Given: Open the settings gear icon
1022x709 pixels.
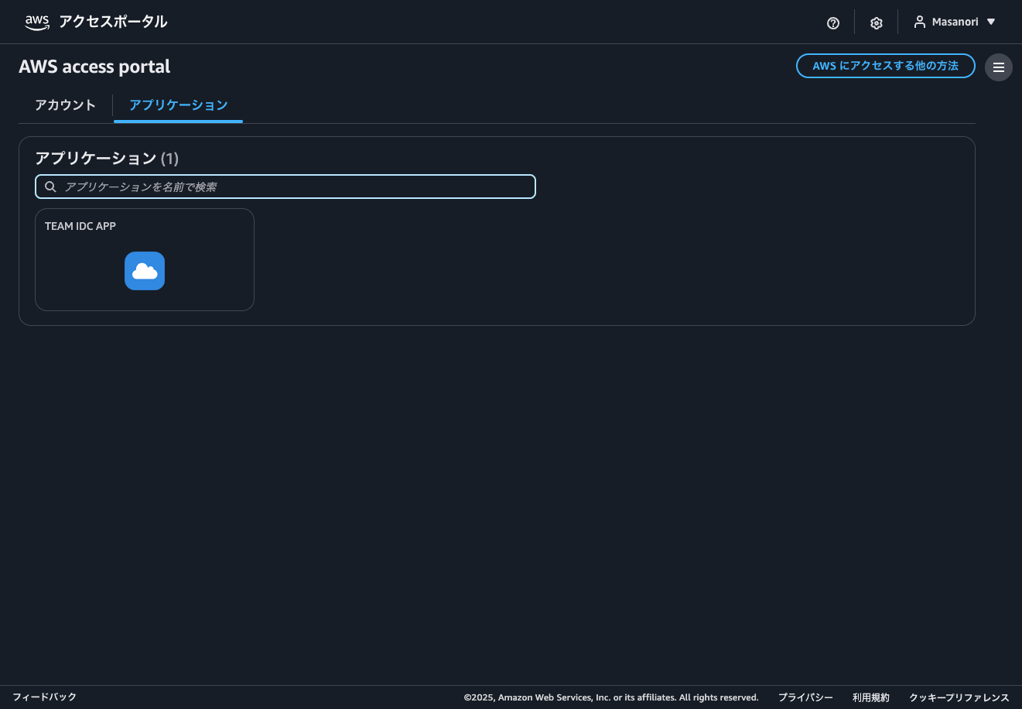Looking at the screenshot, I should [877, 23].
